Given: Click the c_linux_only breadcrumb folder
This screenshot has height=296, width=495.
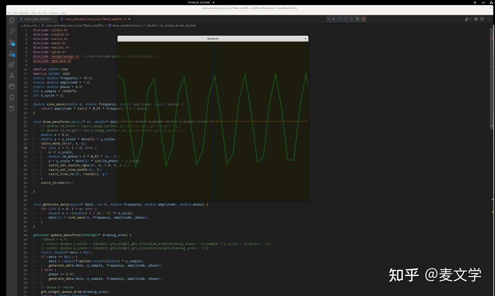Looking at the screenshot, I should click(29, 25).
